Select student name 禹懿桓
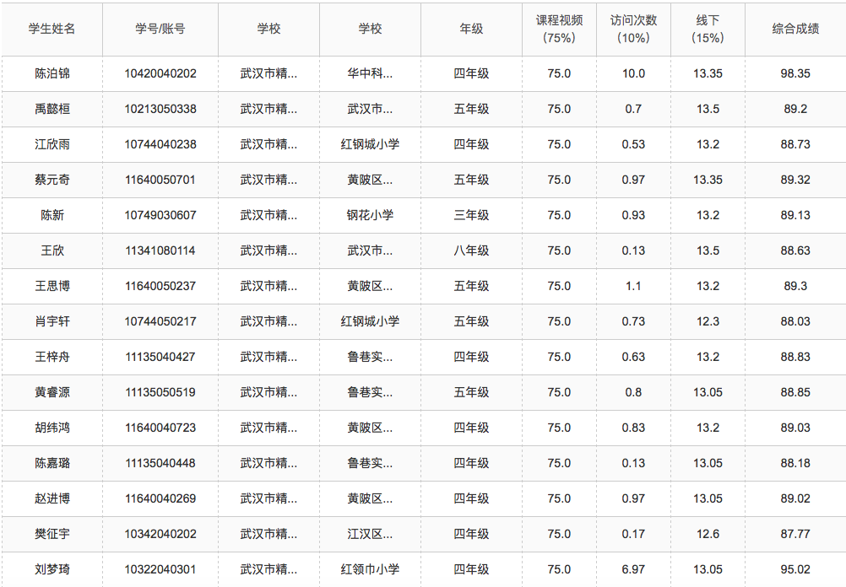 [x=52, y=109]
